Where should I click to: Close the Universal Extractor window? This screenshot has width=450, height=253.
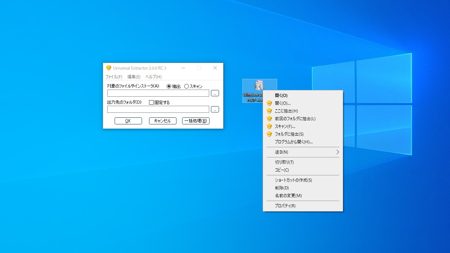coord(215,68)
